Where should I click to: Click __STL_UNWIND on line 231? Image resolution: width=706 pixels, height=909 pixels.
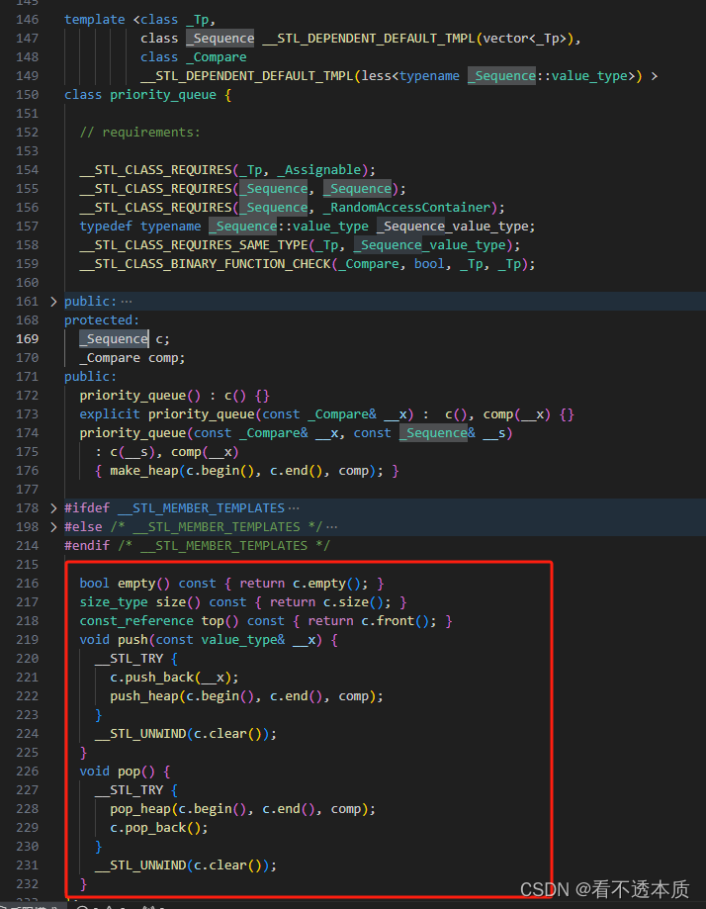[140, 865]
